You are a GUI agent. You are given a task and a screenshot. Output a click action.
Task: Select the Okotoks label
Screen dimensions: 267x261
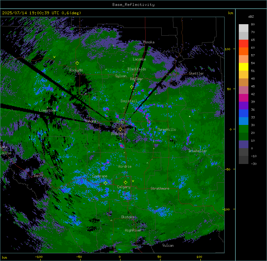tap(128, 217)
